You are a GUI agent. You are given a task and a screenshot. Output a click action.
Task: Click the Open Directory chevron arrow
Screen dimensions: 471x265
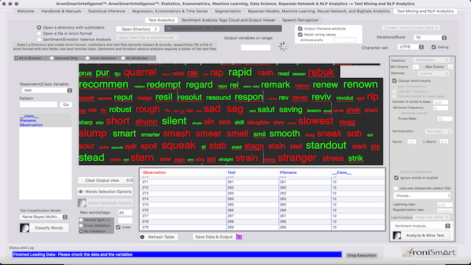[155, 29]
